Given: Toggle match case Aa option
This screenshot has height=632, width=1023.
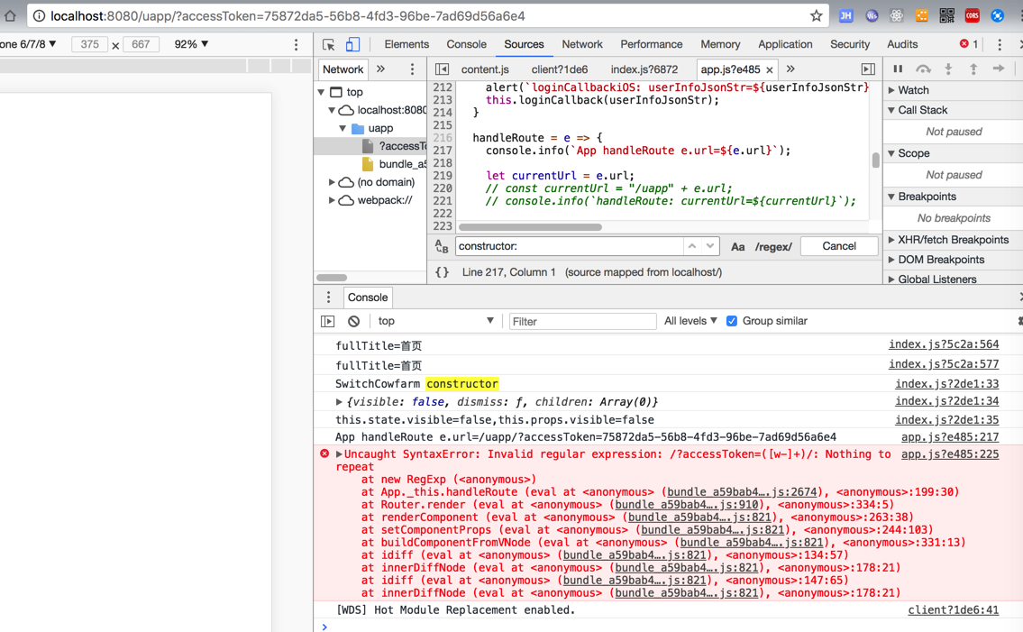Looking at the screenshot, I should click(x=737, y=246).
